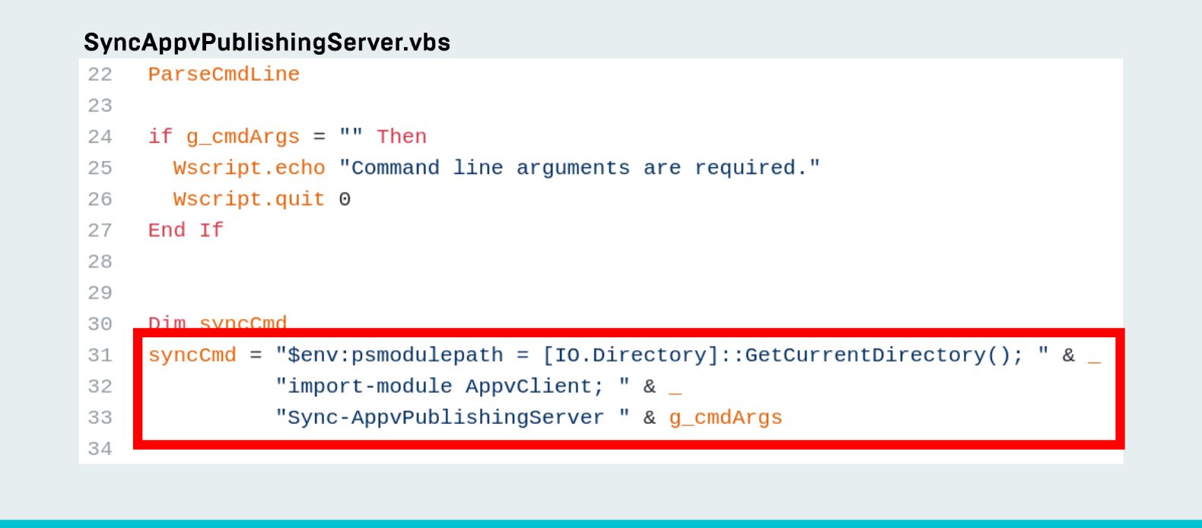Click the SyncAppvPublishingServer.vbs file title
Image resolution: width=1202 pixels, height=528 pixels.
click(267, 43)
